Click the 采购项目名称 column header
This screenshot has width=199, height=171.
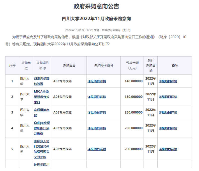[x=42, y=65]
